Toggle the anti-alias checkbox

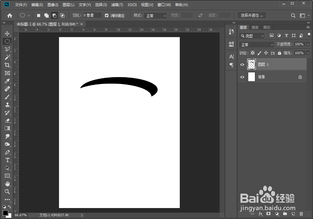(106, 16)
